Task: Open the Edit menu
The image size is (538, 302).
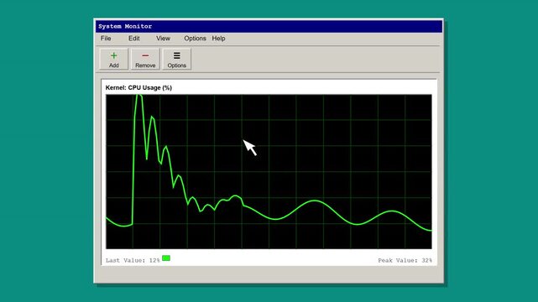Action: (133, 39)
